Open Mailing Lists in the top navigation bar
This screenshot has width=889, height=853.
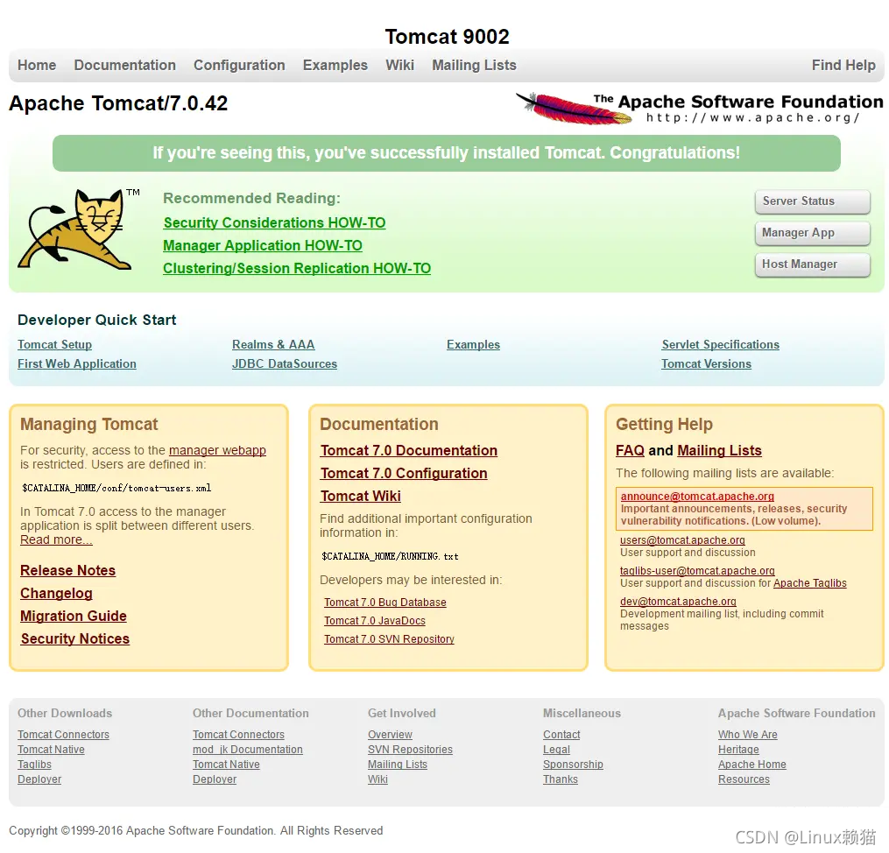[474, 65]
